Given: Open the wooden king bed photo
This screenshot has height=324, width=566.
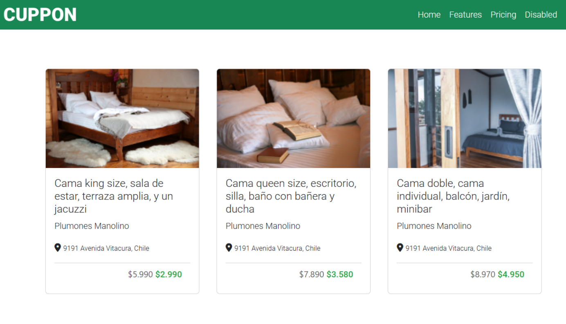Looking at the screenshot, I should tap(122, 118).
